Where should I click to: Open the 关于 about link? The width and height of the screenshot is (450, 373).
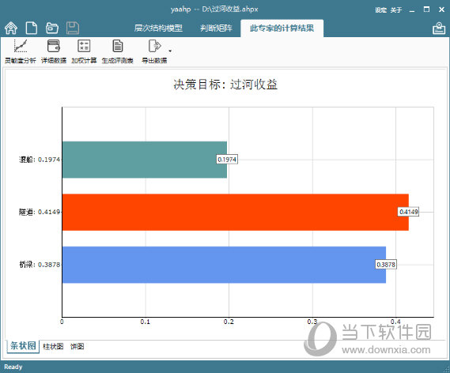point(395,10)
